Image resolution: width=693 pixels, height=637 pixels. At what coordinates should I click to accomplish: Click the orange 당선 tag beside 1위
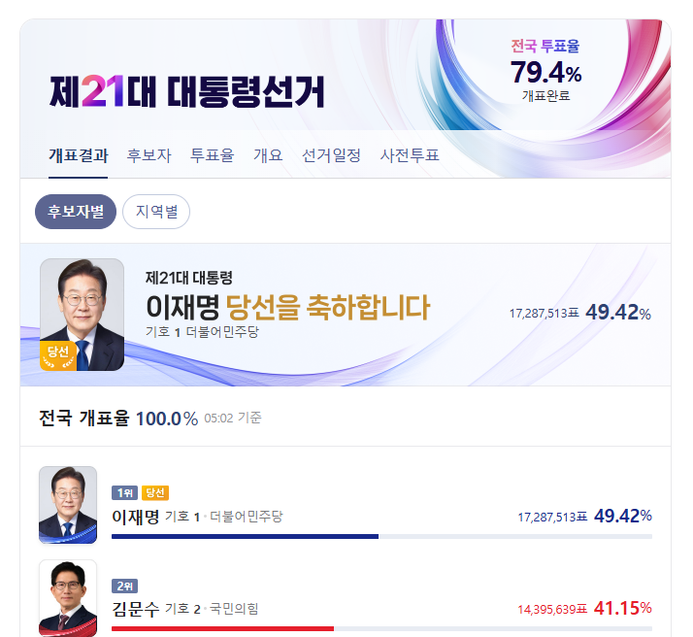tap(154, 493)
